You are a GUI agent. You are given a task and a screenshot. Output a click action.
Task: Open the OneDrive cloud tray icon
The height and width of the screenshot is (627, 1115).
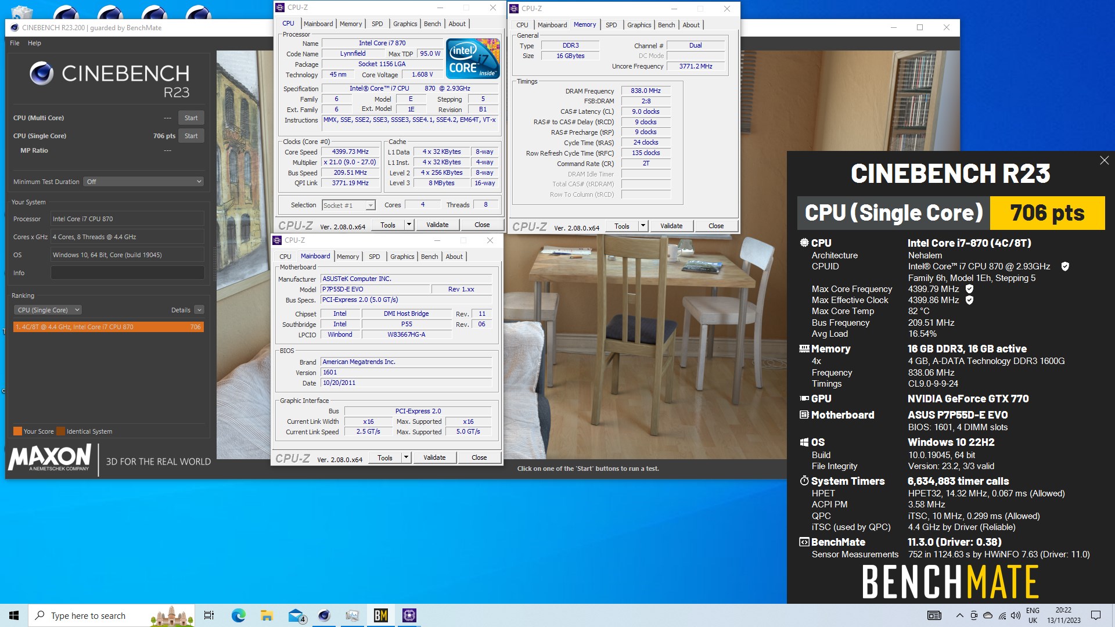coord(988,615)
